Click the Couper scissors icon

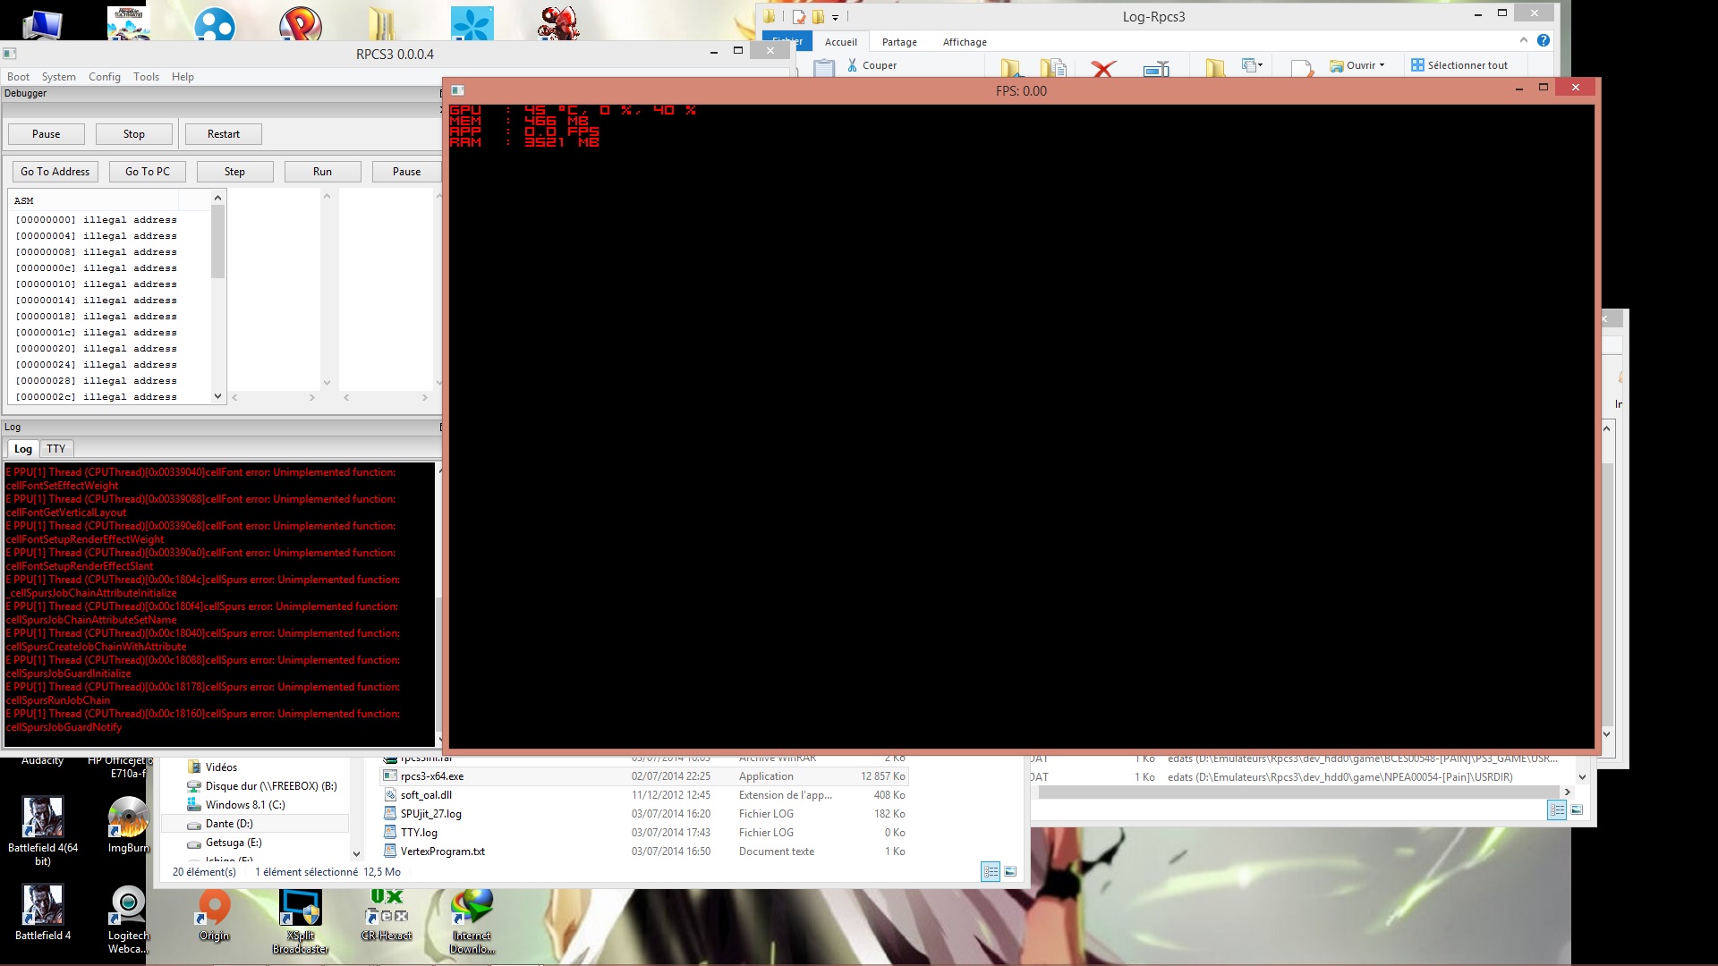[852, 65]
